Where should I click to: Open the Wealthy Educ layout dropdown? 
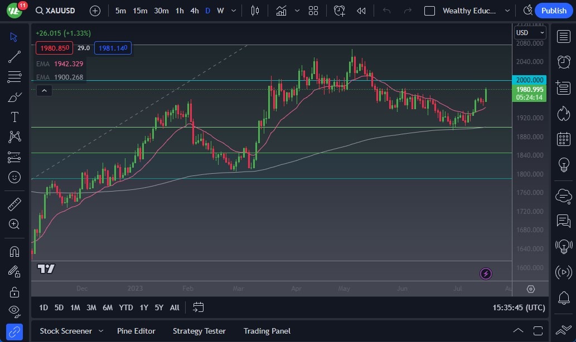(x=507, y=11)
